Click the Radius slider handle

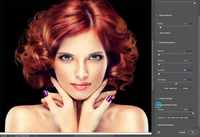tap(160, 27)
